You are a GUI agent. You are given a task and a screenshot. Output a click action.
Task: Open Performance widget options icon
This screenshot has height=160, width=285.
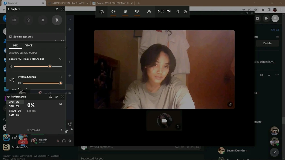pos(50,97)
